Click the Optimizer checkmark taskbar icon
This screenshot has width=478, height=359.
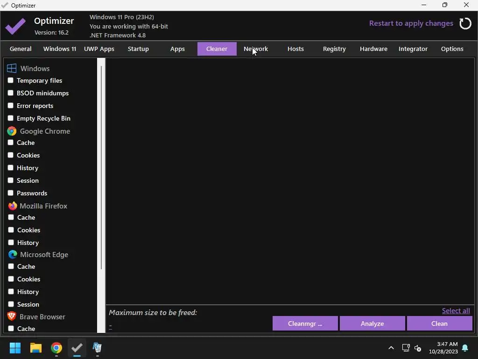coord(77,348)
